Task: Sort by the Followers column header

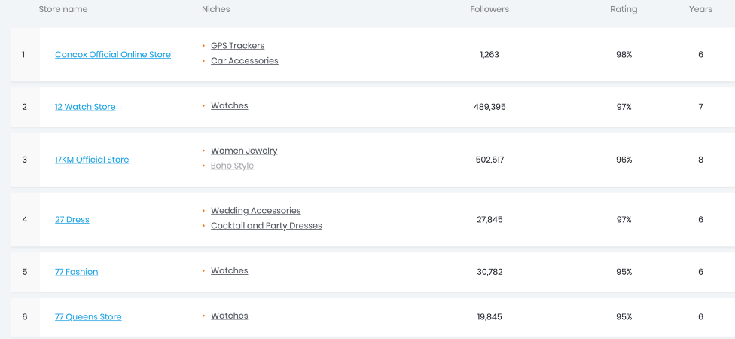Action: coord(489,9)
